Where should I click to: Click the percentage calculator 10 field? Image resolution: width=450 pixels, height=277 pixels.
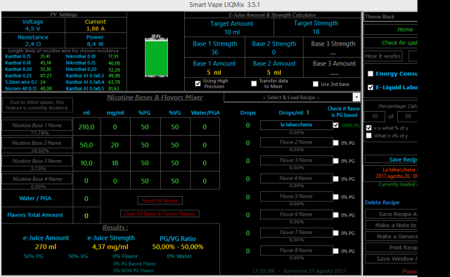pos(375,116)
